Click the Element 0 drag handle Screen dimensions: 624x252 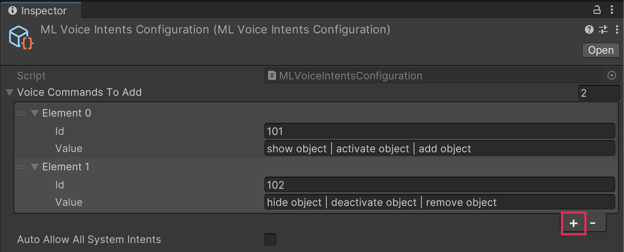pos(21,113)
